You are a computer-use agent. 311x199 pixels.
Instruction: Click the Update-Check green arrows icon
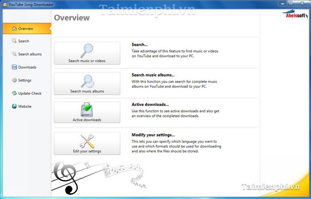[14, 93]
